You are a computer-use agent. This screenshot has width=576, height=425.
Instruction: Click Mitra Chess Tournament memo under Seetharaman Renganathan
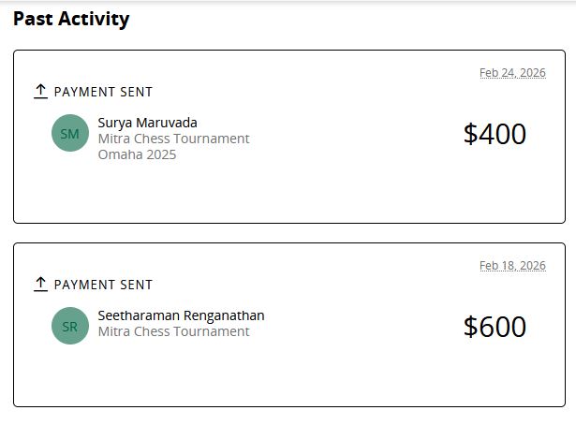[x=173, y=331]
